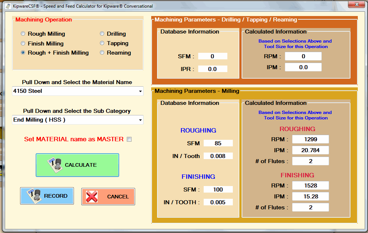Click the blue 'Based on Selections Above' note in Milling
Viewport: 368px width, 233px height.
point(295,115)
